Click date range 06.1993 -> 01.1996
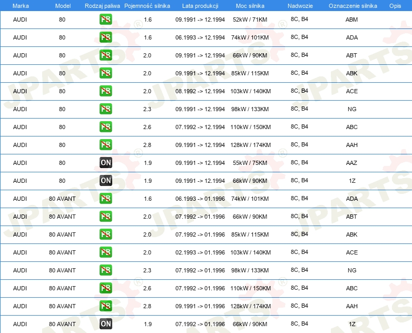 point(200,199)
